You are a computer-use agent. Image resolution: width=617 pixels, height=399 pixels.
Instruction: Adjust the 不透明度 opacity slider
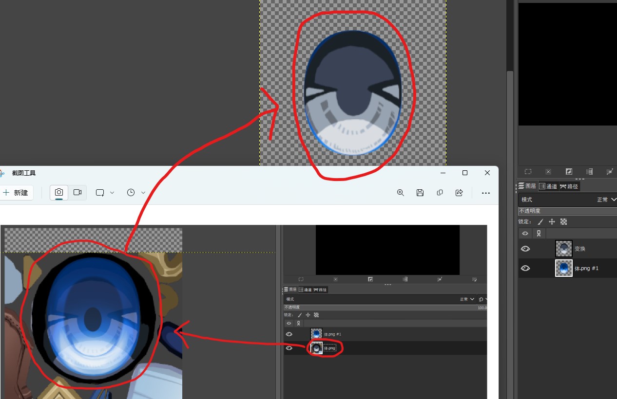(x=567, y=211)
